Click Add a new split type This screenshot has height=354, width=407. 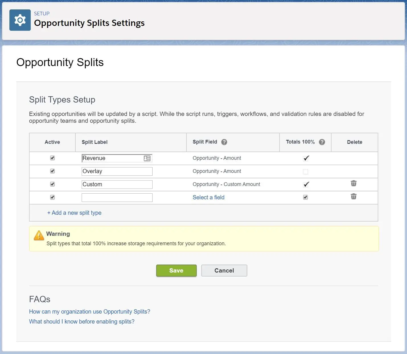pos(74,213)
